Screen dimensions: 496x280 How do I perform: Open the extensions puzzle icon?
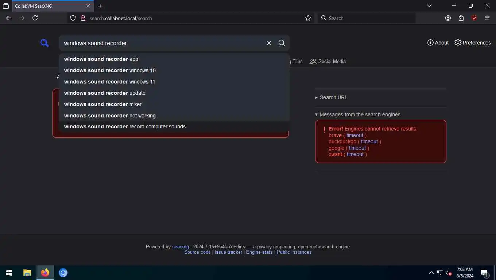(x=461, y=18)
